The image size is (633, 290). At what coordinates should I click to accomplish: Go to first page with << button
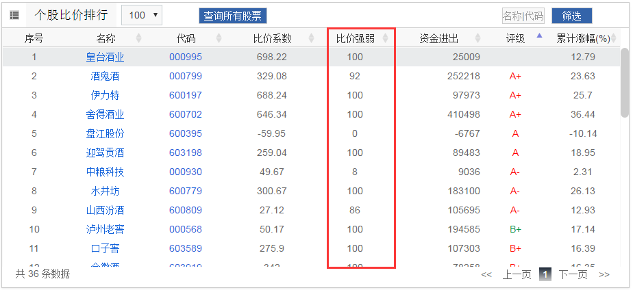[486, 275]
